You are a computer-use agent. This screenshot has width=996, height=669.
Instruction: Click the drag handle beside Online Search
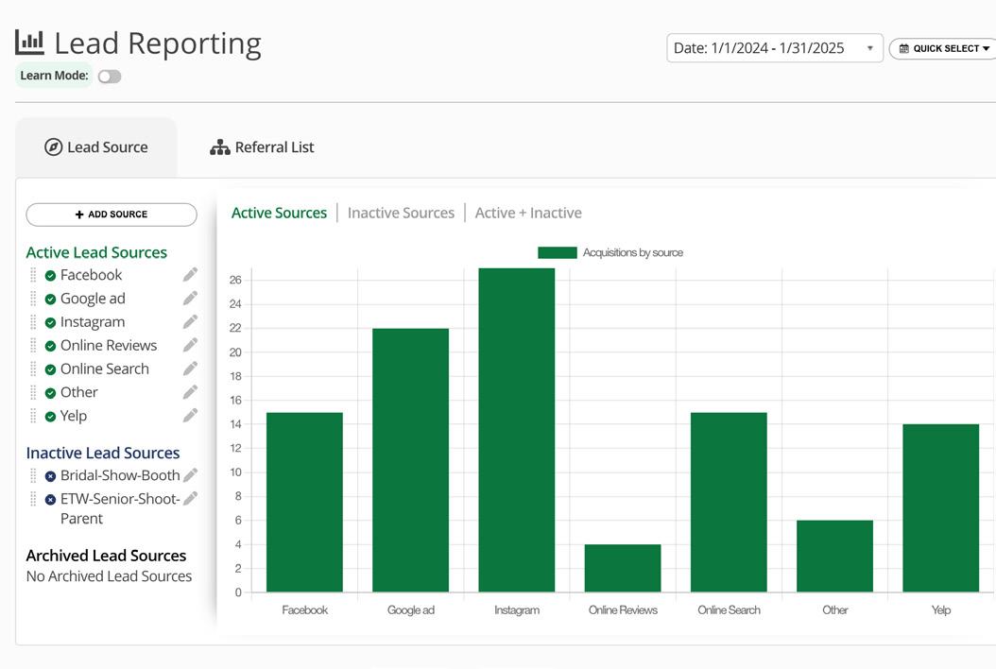point(33,369)
